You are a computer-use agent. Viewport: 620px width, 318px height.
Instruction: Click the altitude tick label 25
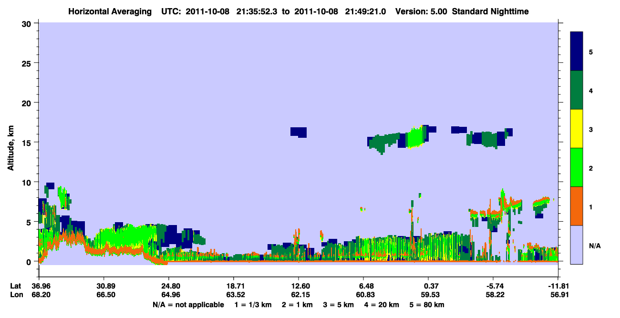click(x=28, y=63)
